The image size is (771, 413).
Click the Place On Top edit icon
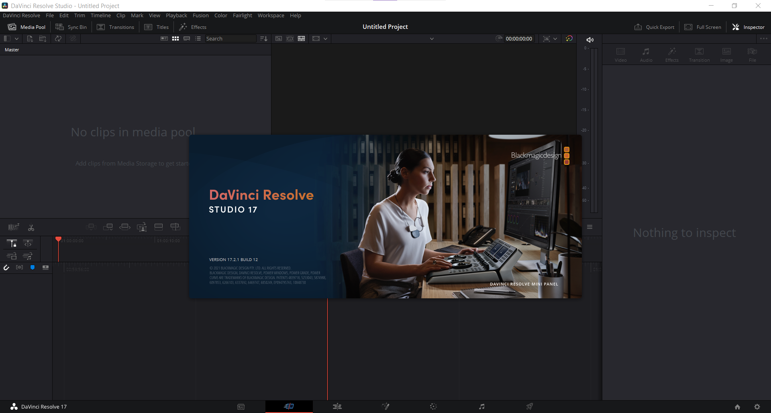pyautogui.click(x=159, y=227)
